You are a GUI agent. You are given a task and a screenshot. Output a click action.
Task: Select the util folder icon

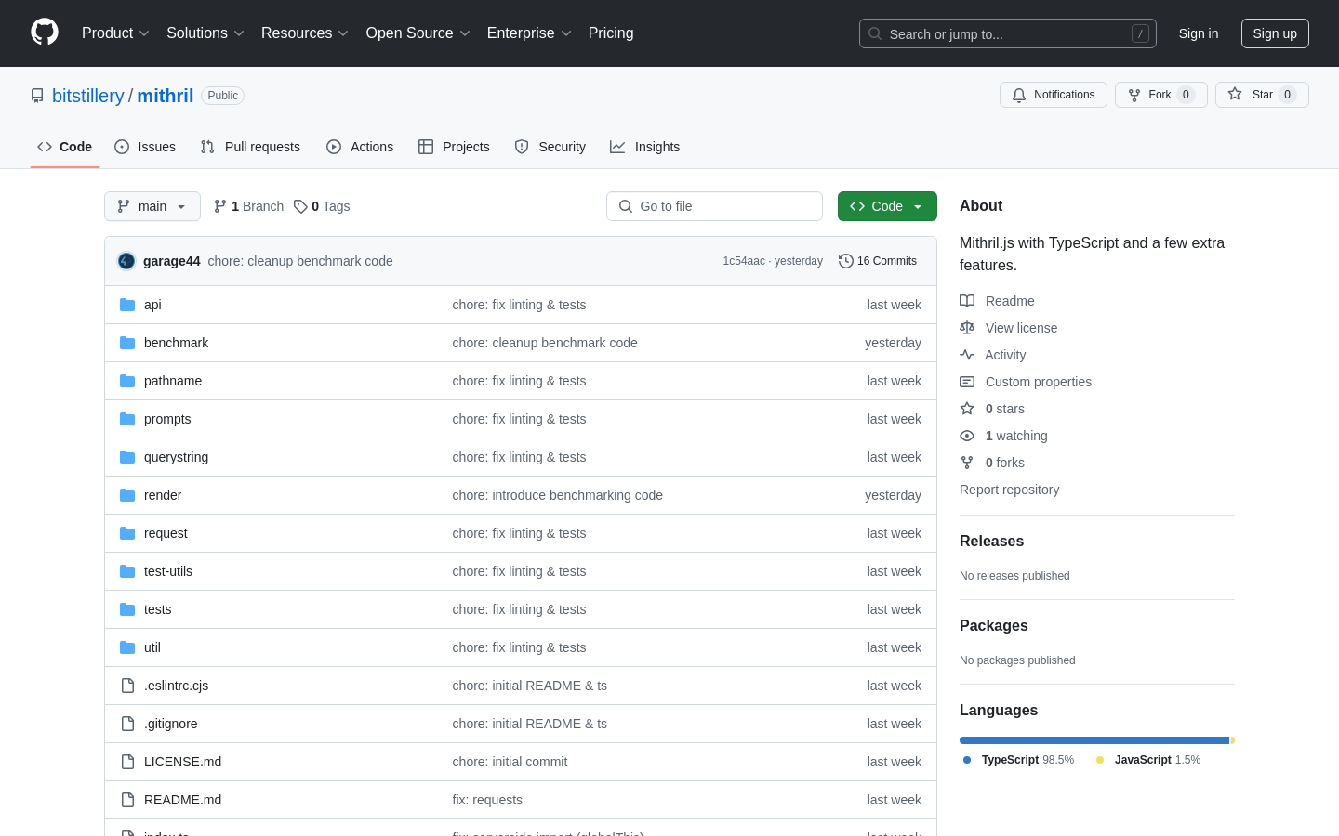pos(127,647)
